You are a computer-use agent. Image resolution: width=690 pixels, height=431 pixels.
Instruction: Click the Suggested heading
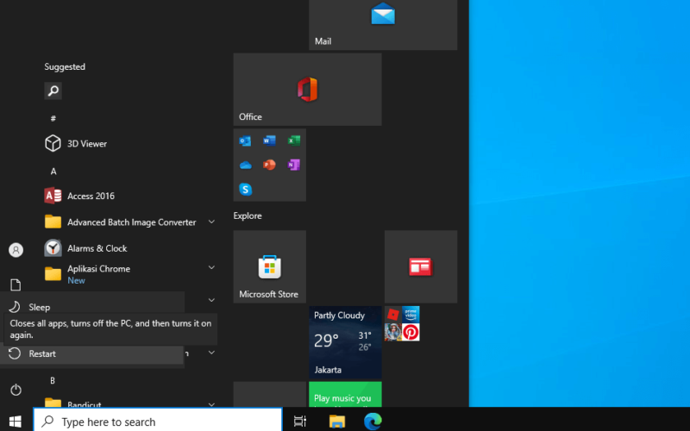(65, 67)
